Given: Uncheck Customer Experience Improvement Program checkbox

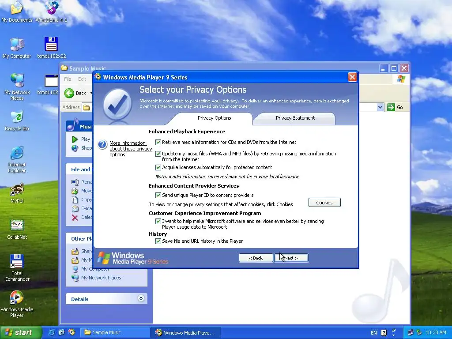Looking at the screenshot, I should click(x=158, y=221).
